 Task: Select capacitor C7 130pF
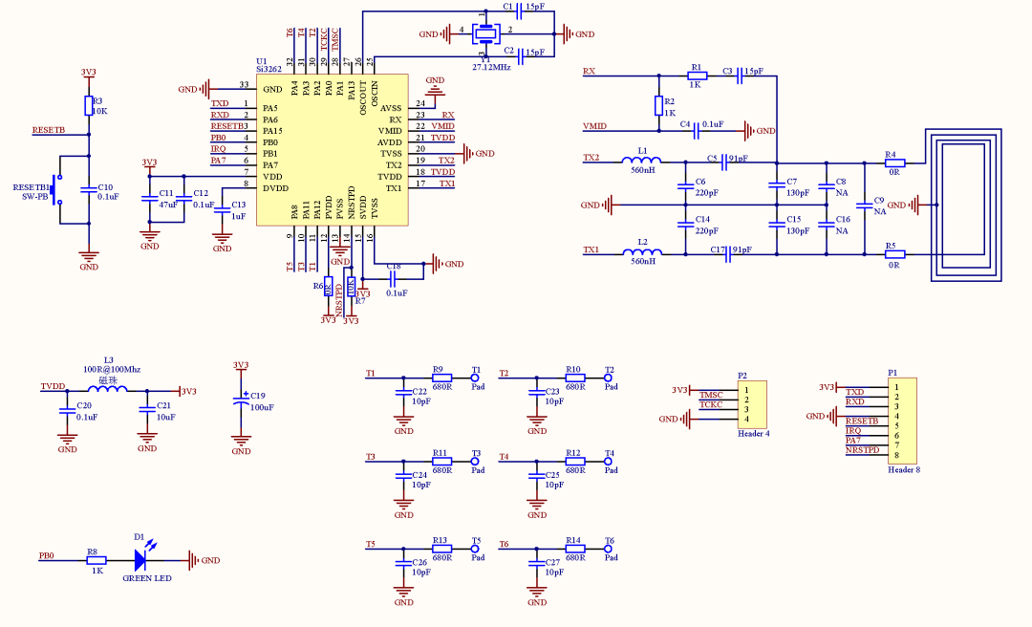point(777,187)
